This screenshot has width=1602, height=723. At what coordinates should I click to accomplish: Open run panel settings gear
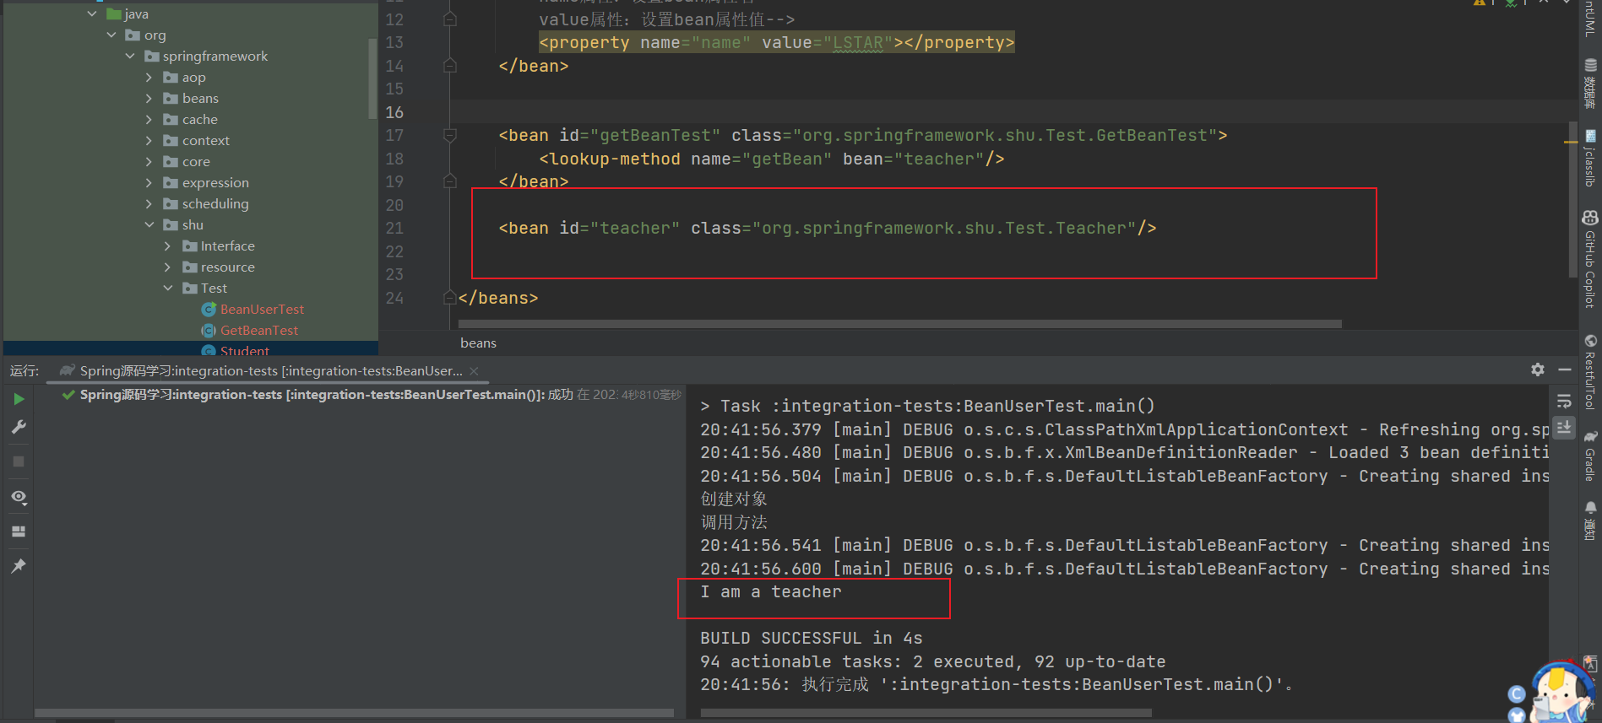[1538, 370]
